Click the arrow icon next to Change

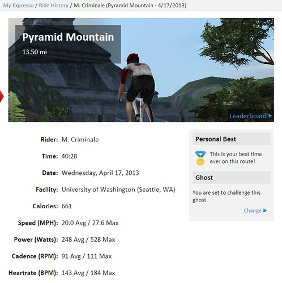[x=265, y=211]
